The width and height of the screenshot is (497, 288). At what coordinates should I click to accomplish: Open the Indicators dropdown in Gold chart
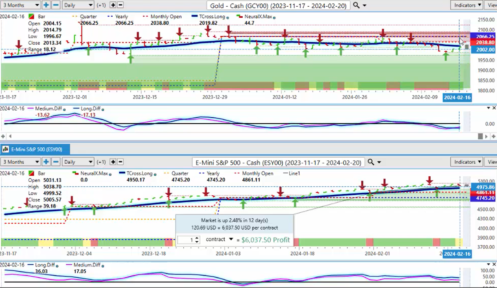(467, 5)
